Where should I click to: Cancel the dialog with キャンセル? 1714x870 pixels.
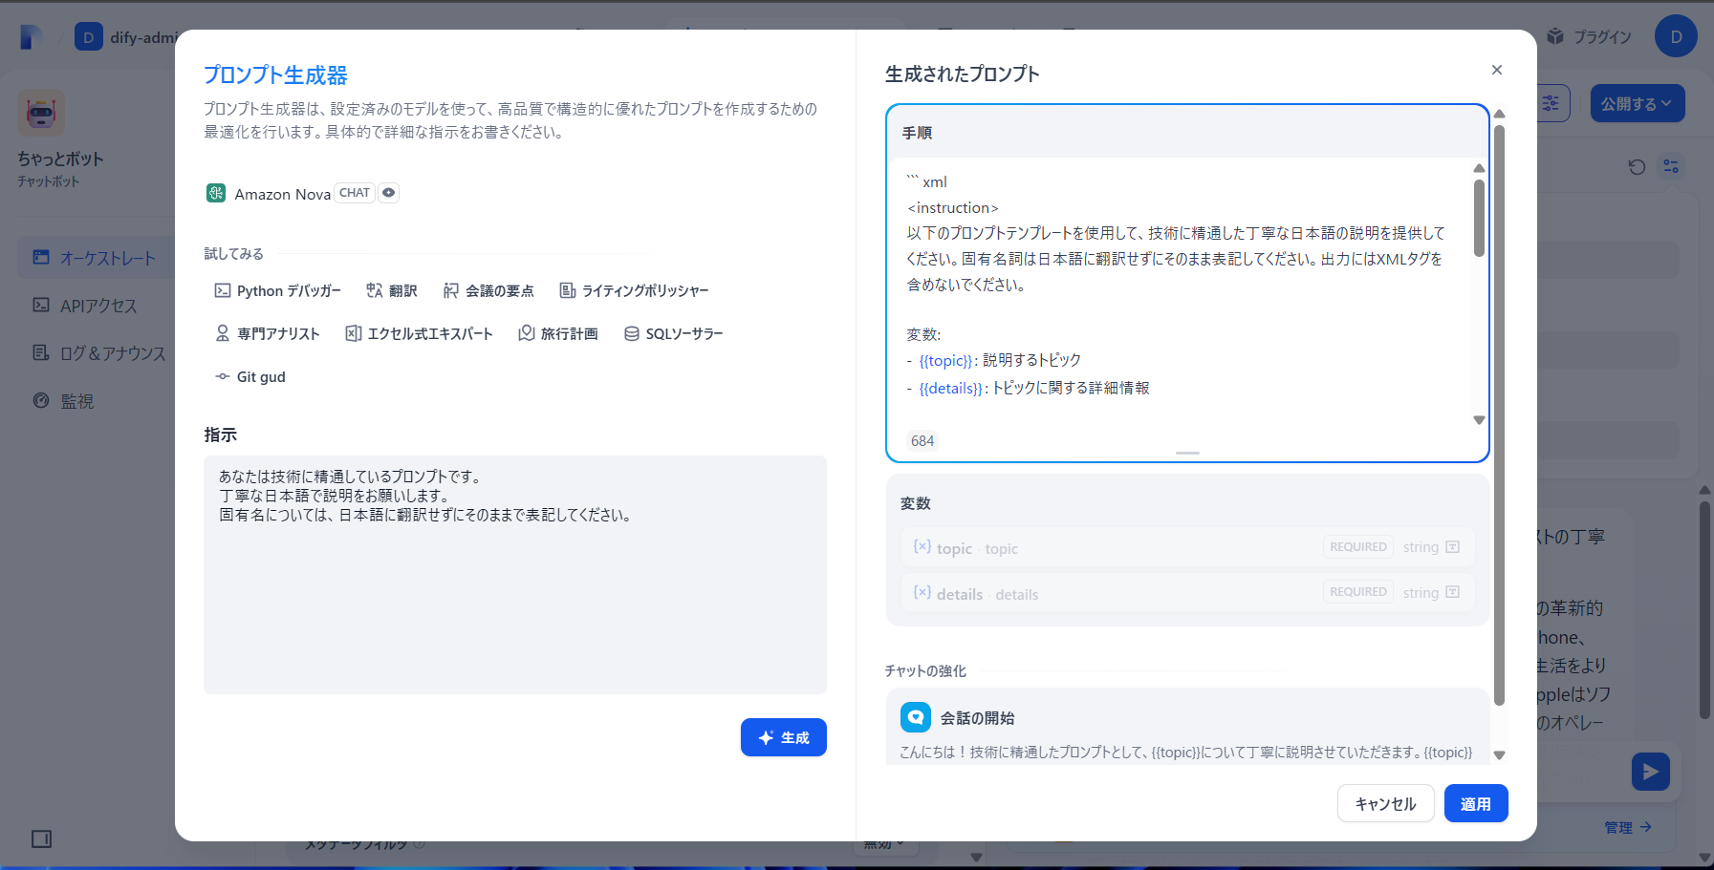click(1385, 803)
